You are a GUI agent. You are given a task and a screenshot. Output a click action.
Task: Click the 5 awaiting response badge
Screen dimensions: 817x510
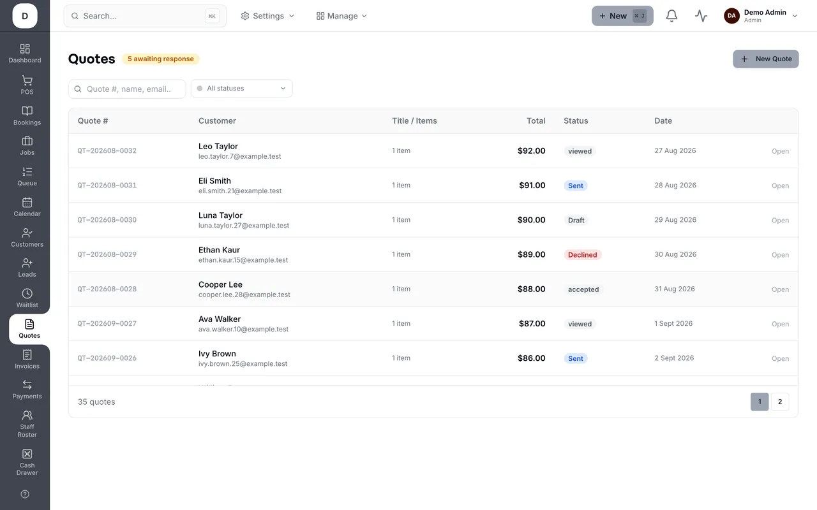pos(161,59)
